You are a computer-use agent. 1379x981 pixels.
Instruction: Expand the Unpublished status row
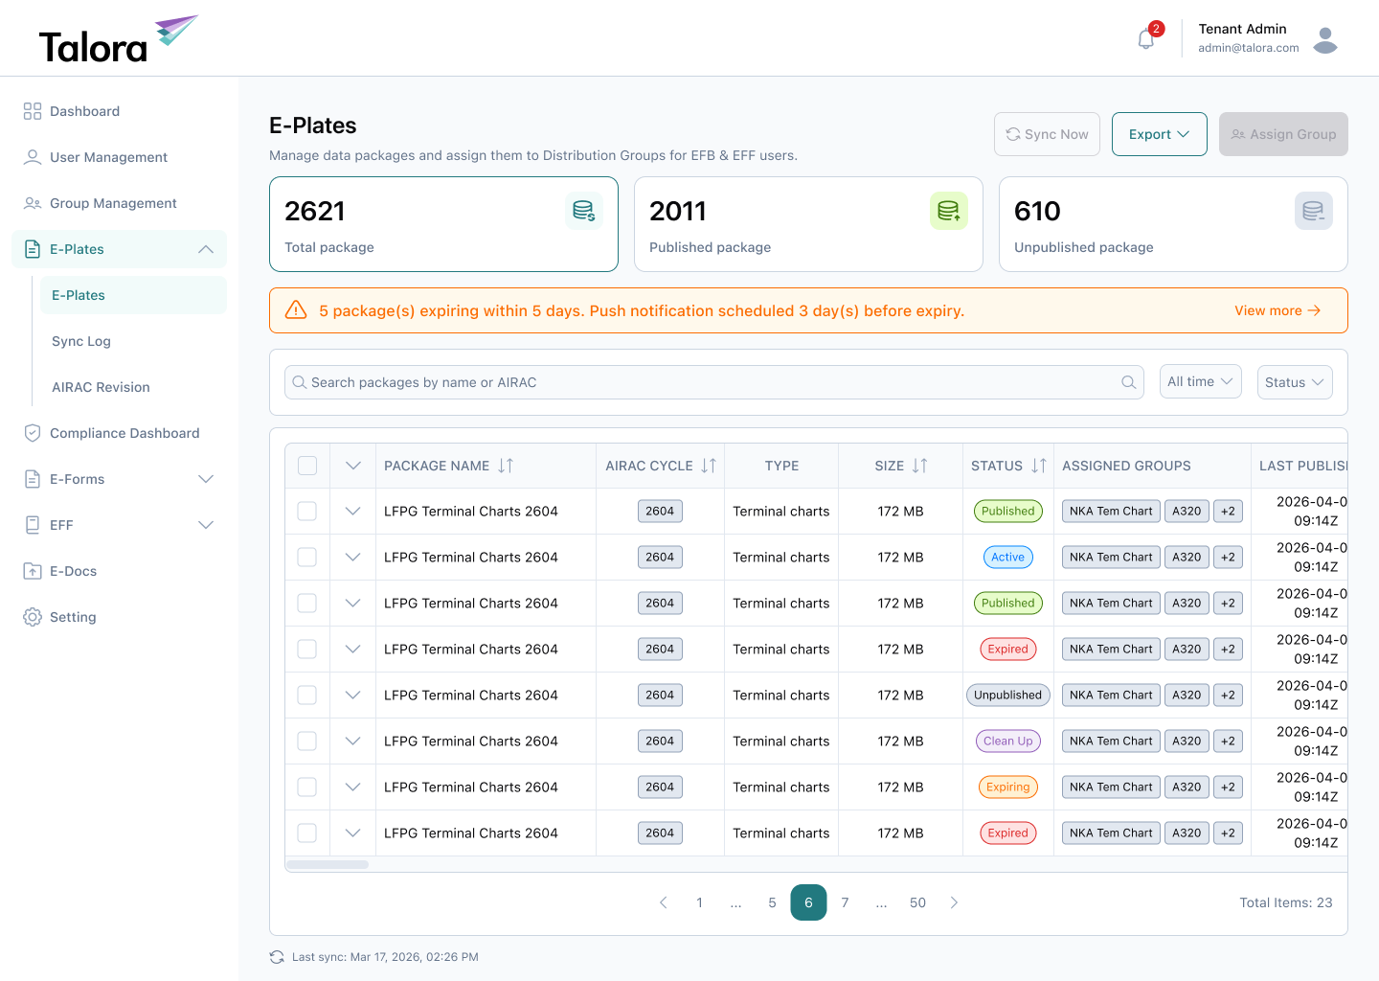point(353,696)
